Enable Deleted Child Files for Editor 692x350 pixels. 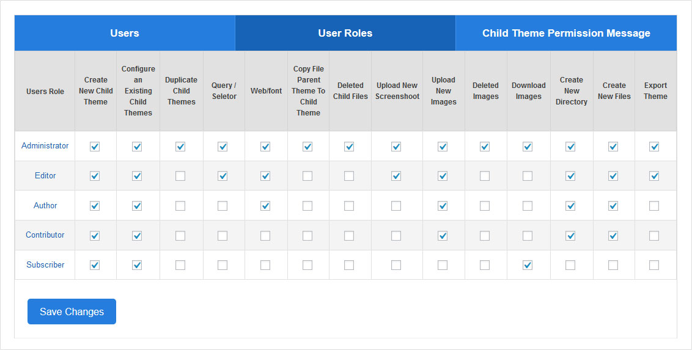click(x=349, y=176)
